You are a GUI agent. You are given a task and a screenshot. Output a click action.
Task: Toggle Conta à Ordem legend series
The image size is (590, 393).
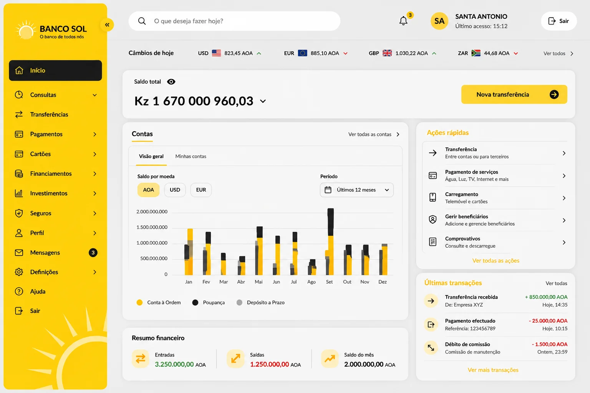pyautogui.click(x=159, y=302)
